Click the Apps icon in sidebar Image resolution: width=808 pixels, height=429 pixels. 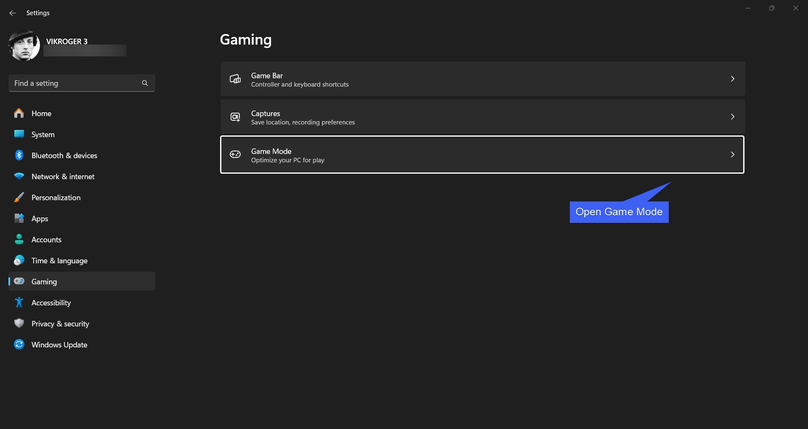tap(19, 218)
